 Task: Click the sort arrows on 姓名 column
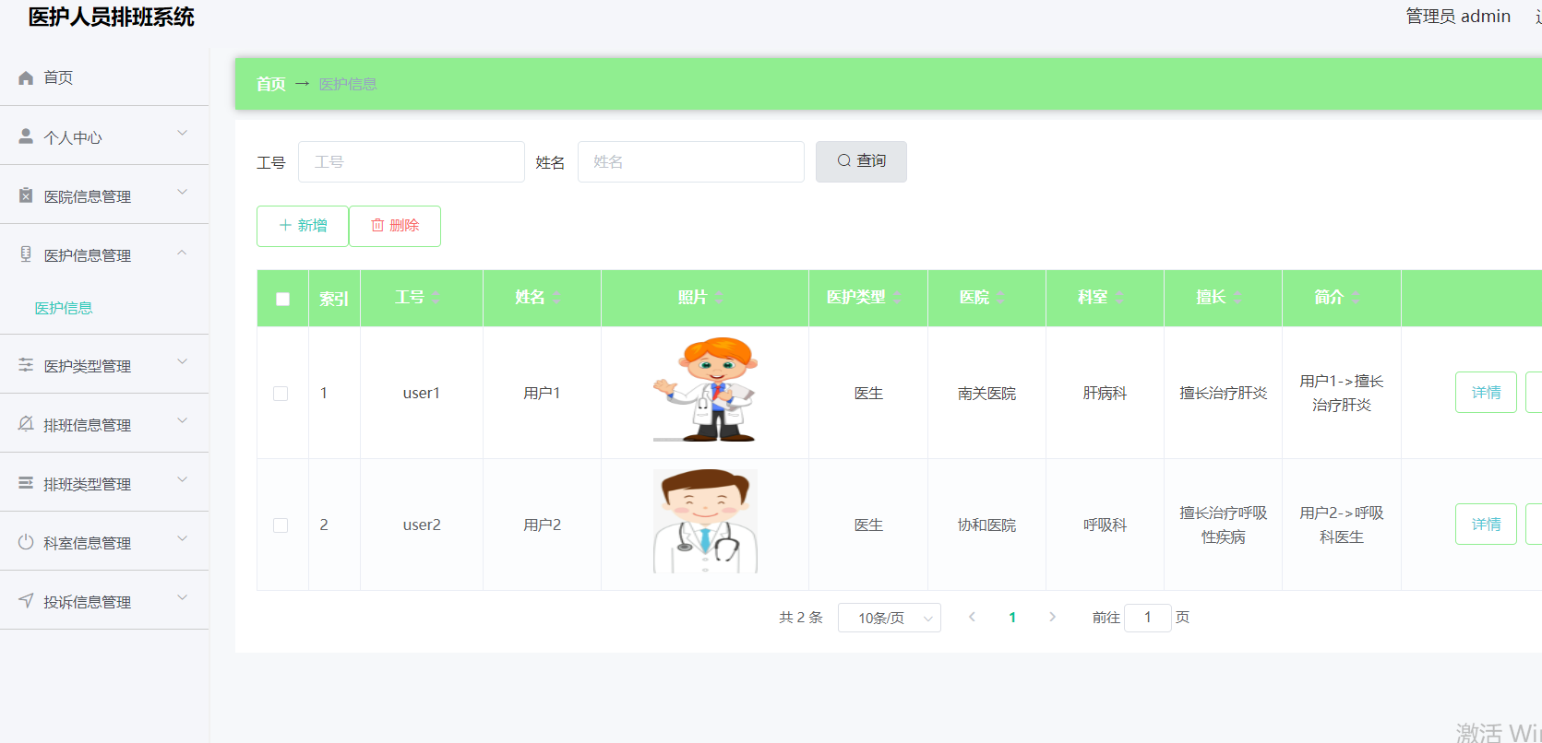[x=556, y=298]
